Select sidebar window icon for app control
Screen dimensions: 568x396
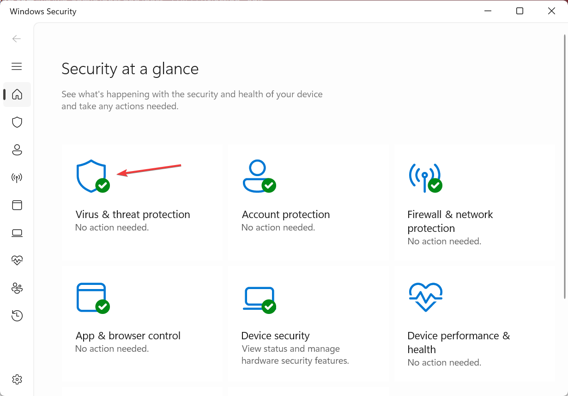(17, 205)
